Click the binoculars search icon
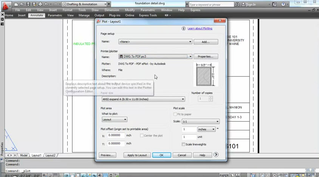 coord(237,4)
